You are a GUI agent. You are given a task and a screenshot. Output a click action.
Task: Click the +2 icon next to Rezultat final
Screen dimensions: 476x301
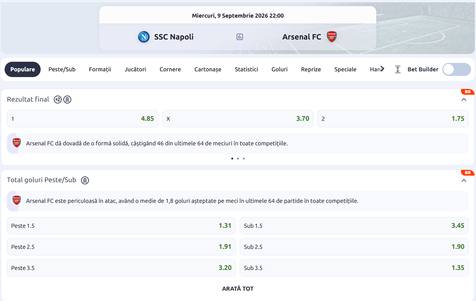(x=58, y=100)
